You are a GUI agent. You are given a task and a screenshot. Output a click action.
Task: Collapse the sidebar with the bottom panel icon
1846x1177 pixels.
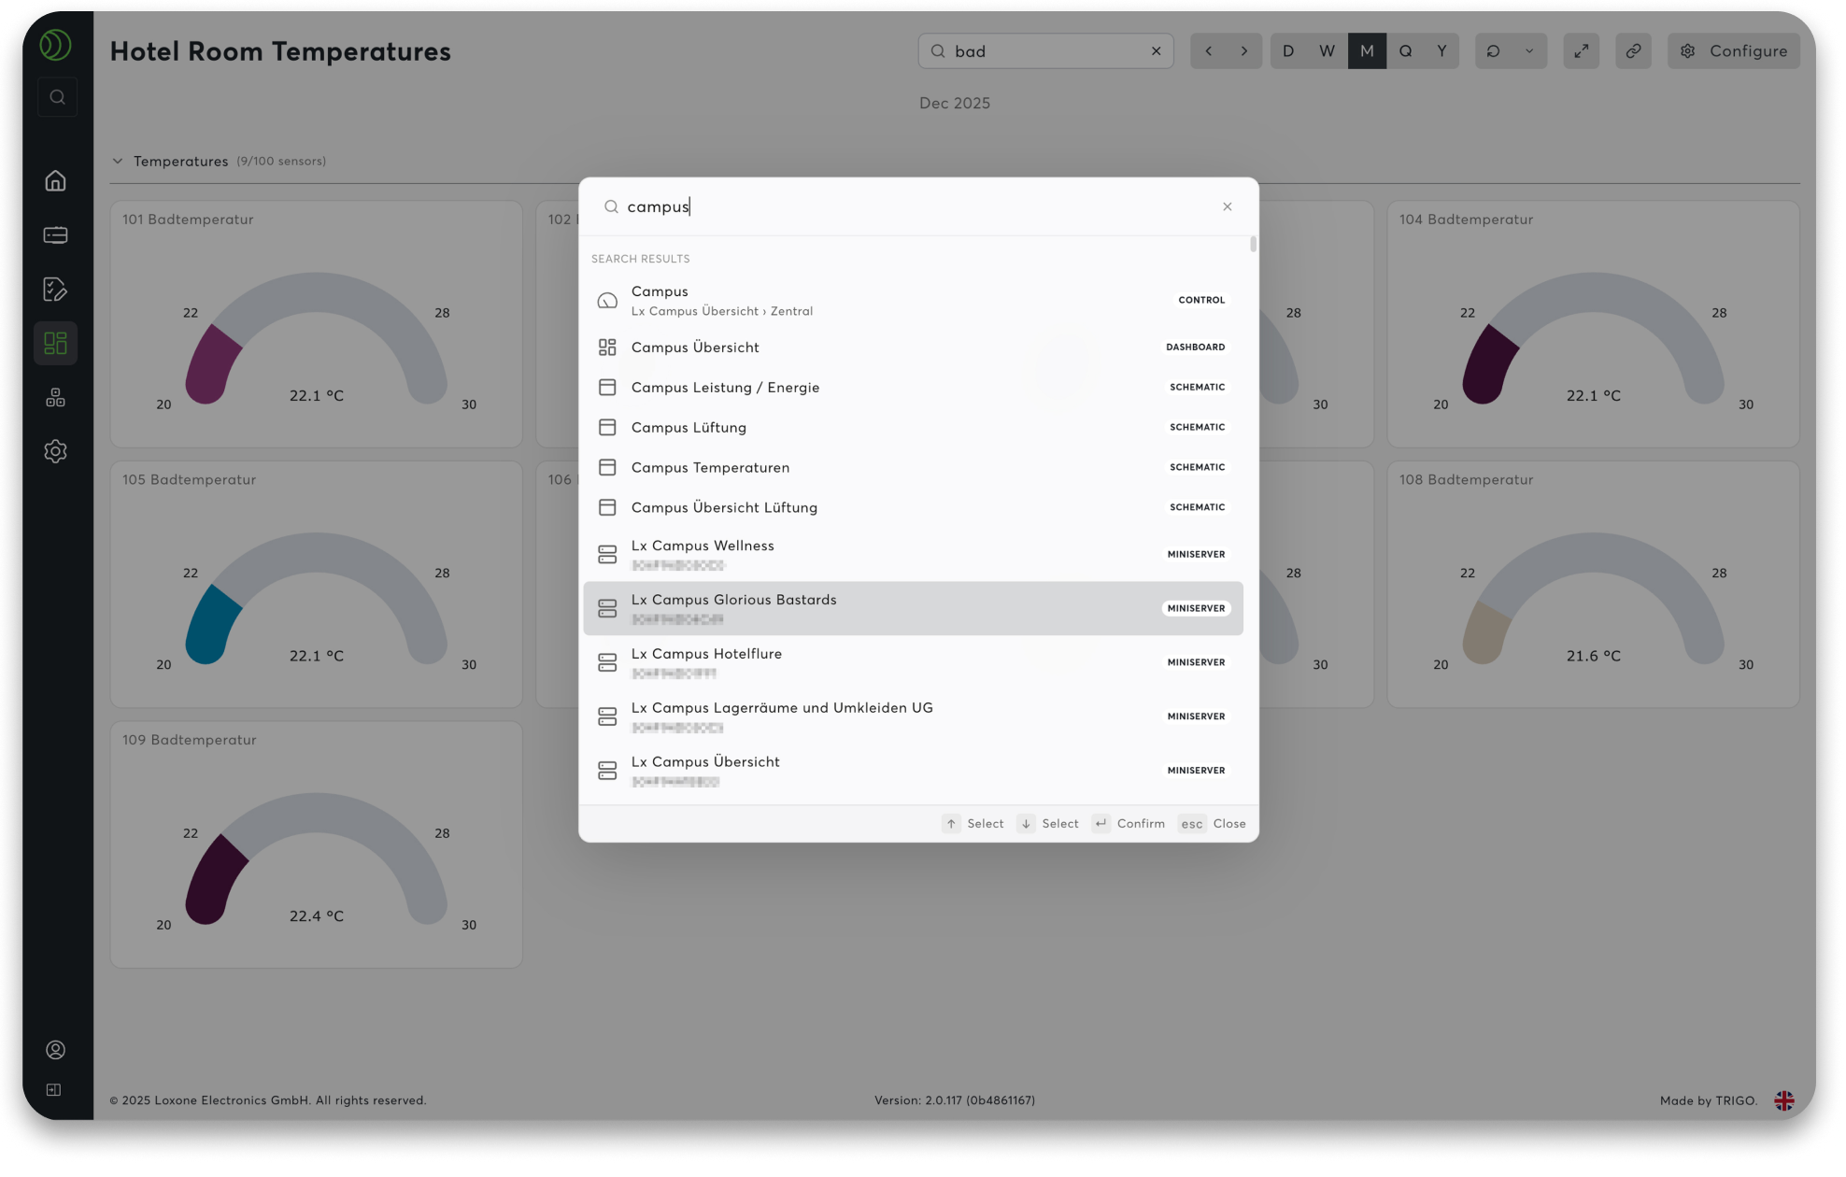click(54, 1090)
